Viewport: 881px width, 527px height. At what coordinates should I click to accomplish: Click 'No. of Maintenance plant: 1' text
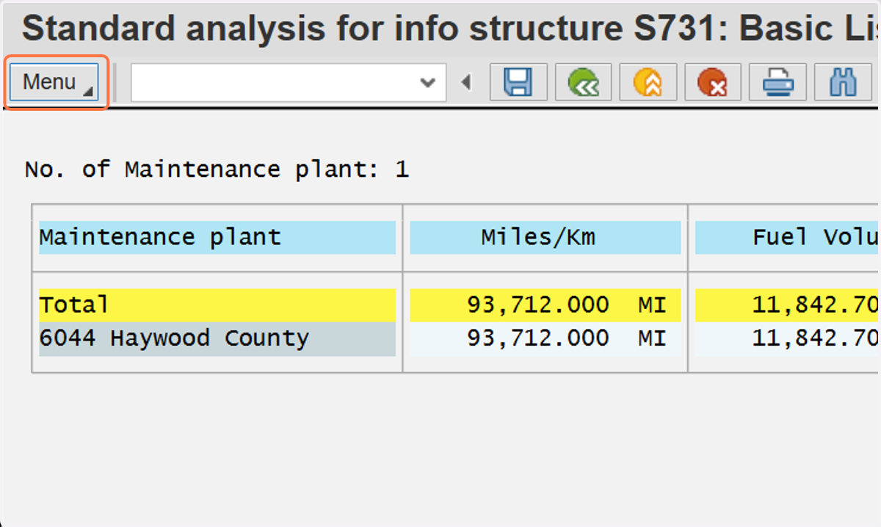click(x=217, y=170)
